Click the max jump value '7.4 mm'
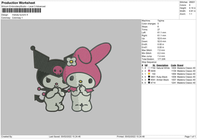197x139 pixels. point(161,56)
